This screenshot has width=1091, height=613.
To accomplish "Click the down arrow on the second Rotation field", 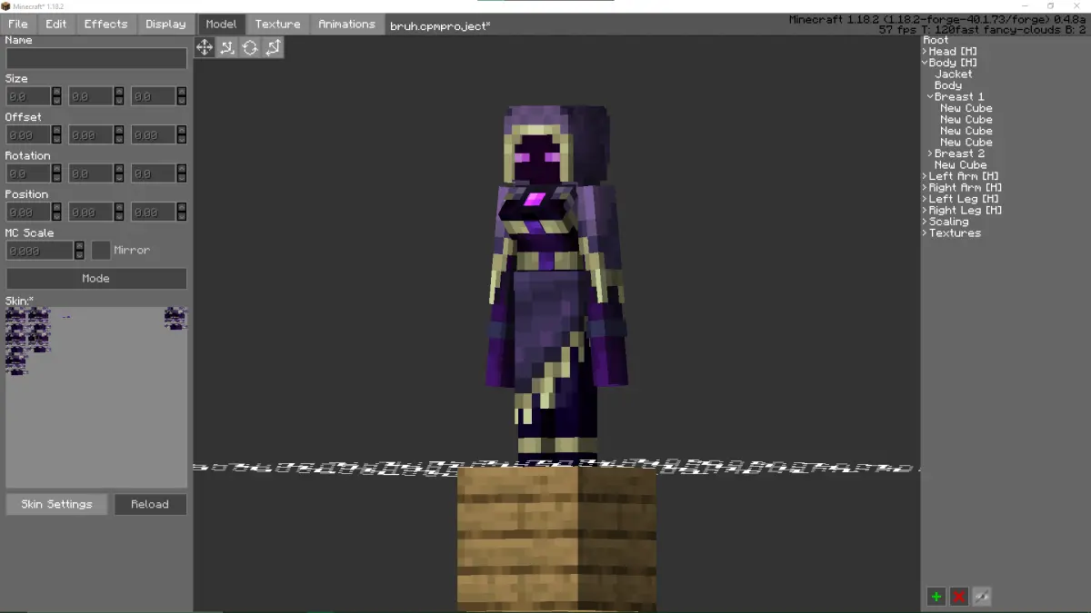I will tap(119, 178).
